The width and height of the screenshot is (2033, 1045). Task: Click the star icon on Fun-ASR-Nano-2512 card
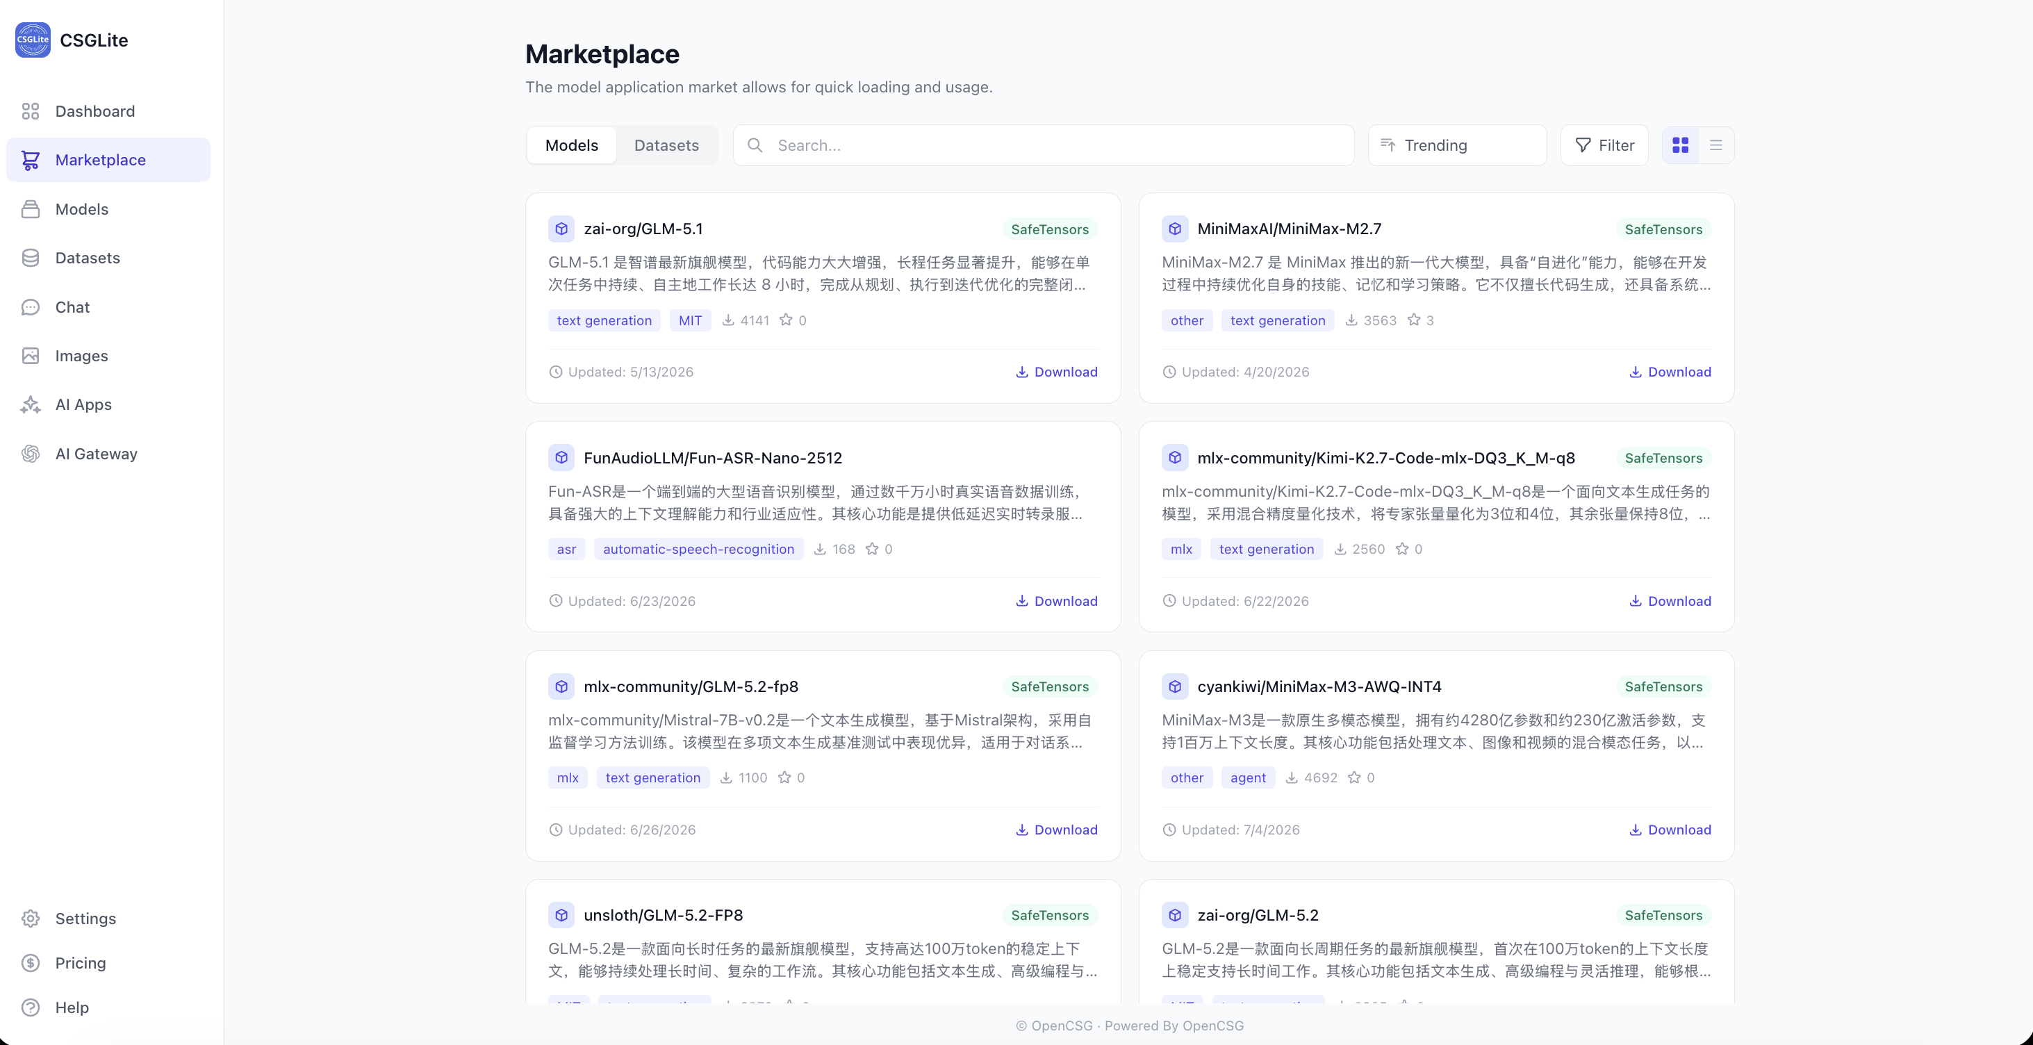[x=872, y=548]
